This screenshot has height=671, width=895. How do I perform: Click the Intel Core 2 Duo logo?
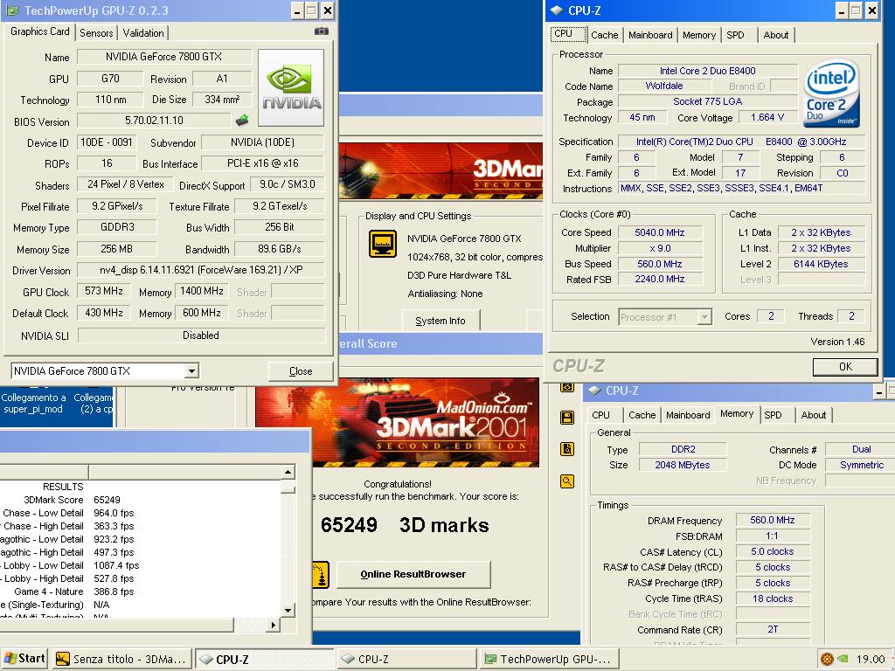tap(831, 94)
